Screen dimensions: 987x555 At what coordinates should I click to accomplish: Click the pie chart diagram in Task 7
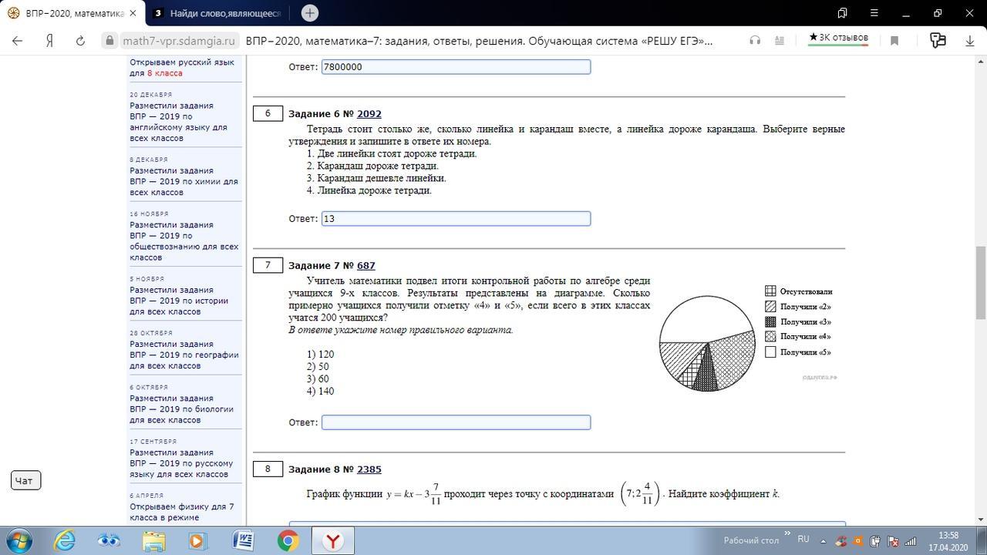click(x=707, y=343)
